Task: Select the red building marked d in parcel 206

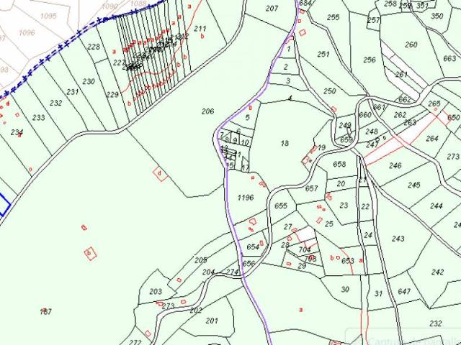Action: [160, 174]
